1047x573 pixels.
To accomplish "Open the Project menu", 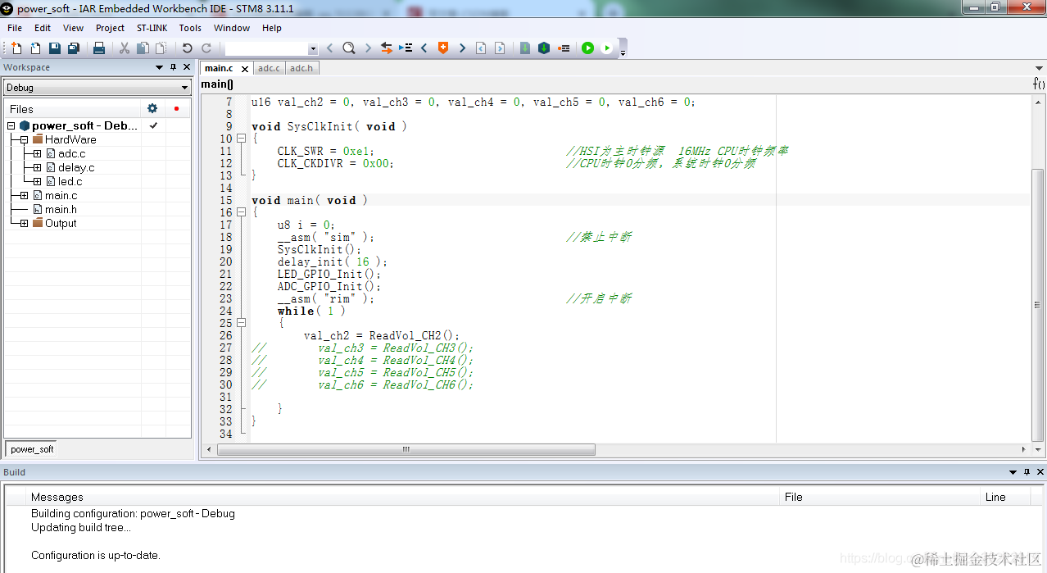I will coord(110,28).
